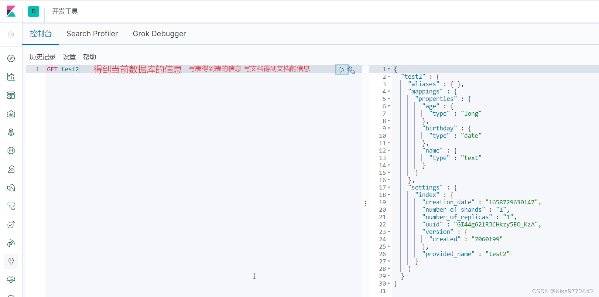The image size is (599, 297).
Task: Collapse "version" fold at line 23
Action: pos(389,232)
